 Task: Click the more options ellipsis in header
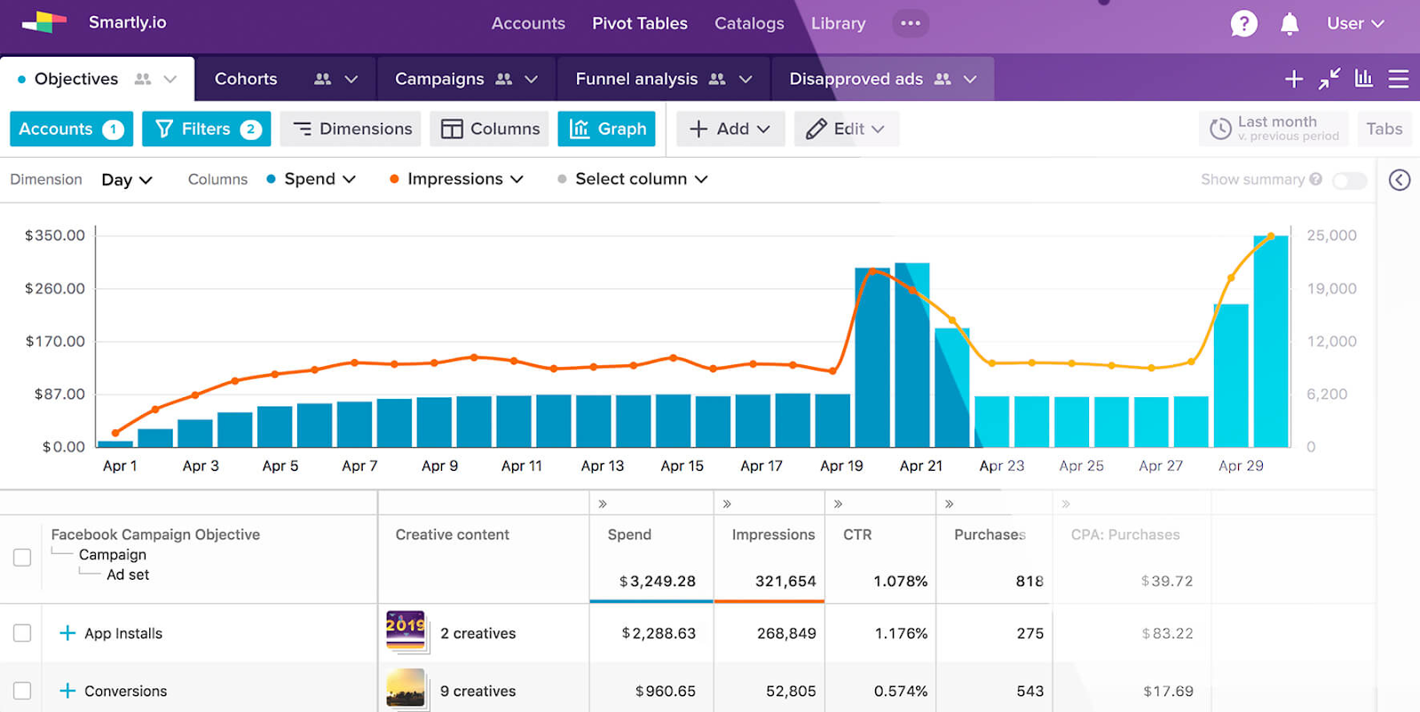pyautogui.click(x=911, y=23)
